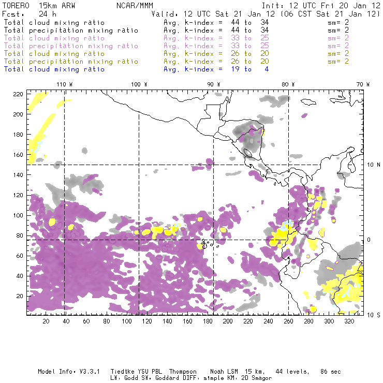The height and width of the screenshot is (383, 383).
Task: Click the 'YSU PBL' footer text
Action: point(150,372)
